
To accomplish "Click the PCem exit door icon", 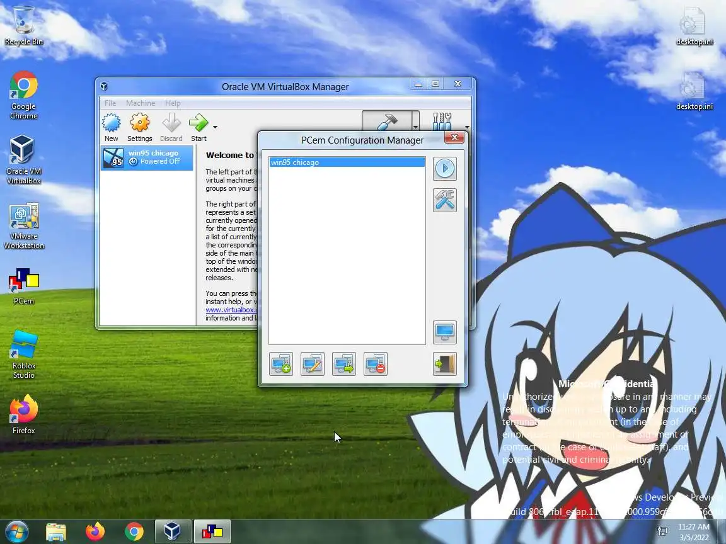I will (444, 364).
